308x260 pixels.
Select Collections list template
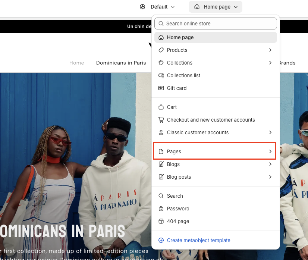(216, 75)
